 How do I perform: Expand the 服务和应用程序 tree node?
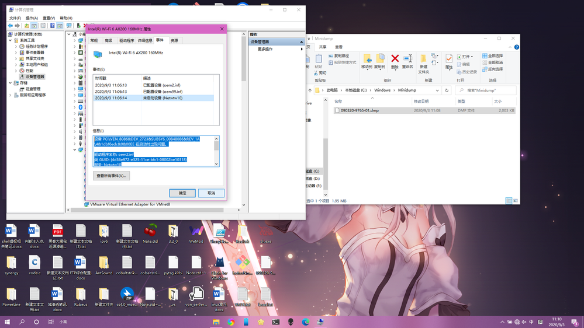coord(11,95)
